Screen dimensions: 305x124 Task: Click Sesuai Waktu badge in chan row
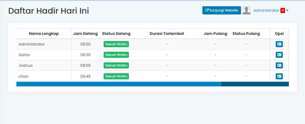coord(116,76)
